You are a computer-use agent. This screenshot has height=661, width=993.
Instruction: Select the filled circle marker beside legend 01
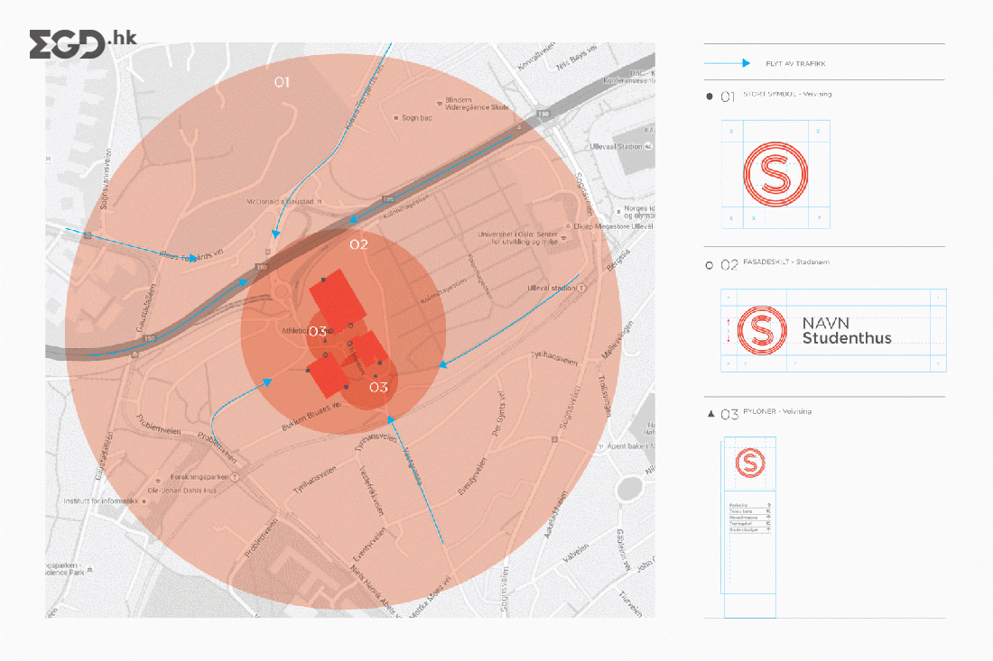click(x=710, y=96)
